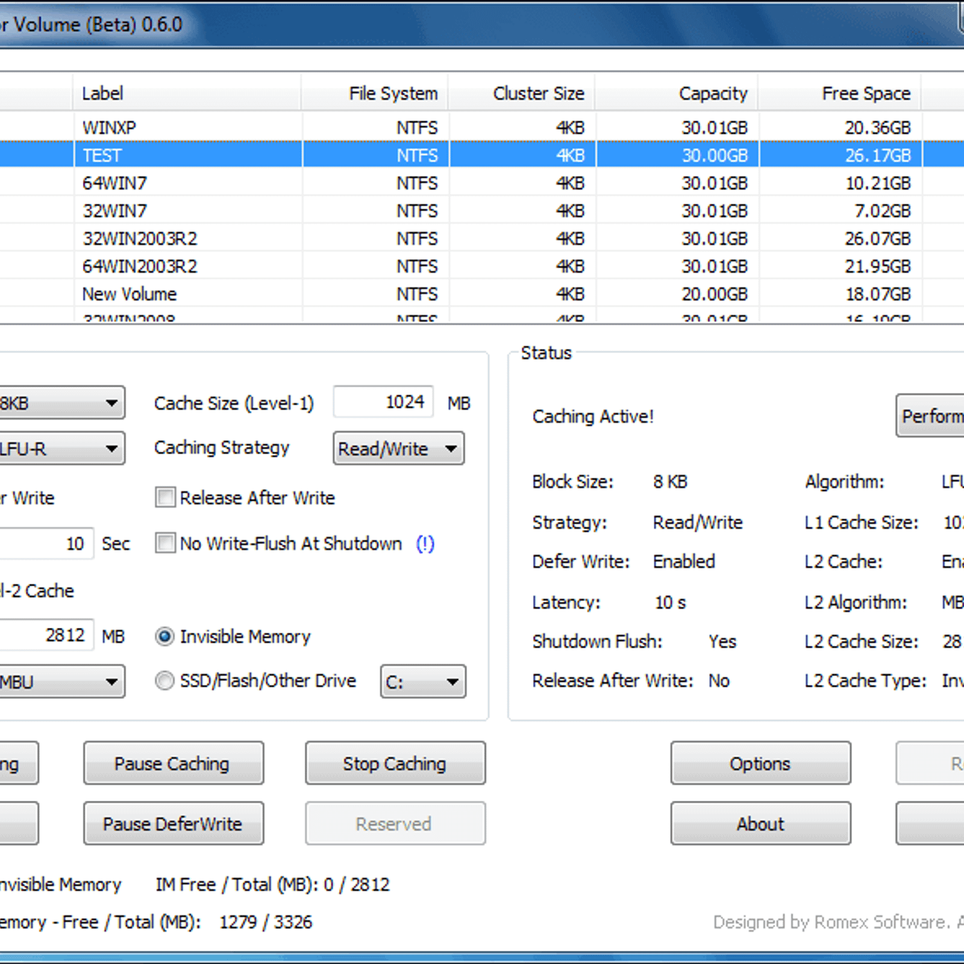
Task: Select the 64WIN7 volume row
Action: [482, 183]
